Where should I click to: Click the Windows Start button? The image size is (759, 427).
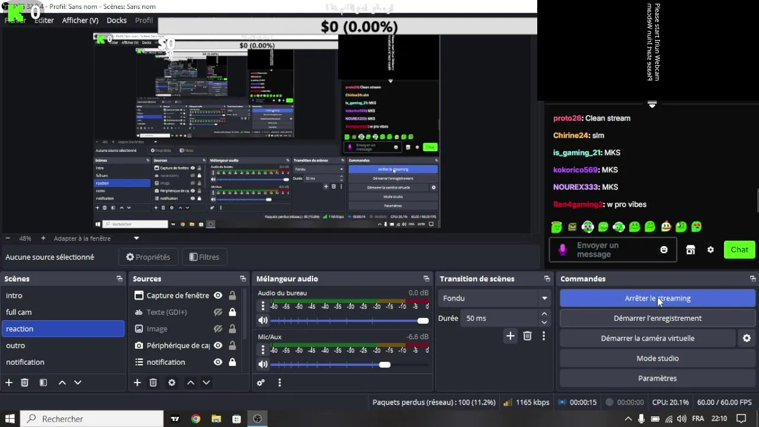(x=9, y=419)
